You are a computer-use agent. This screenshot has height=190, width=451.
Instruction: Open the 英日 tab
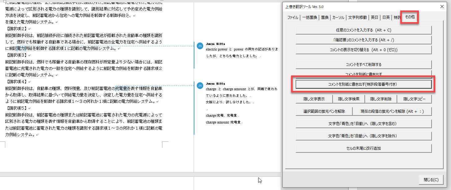click(374, 18)
